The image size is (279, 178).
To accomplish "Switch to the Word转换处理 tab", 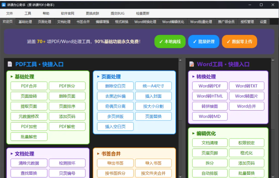I will pos(145,22).
